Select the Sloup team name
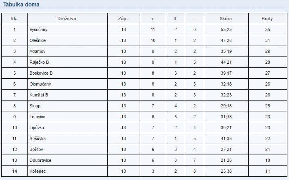 tap(35, 106)
